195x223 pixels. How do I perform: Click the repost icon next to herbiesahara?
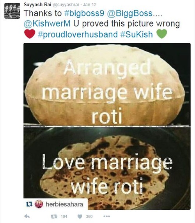29,204
